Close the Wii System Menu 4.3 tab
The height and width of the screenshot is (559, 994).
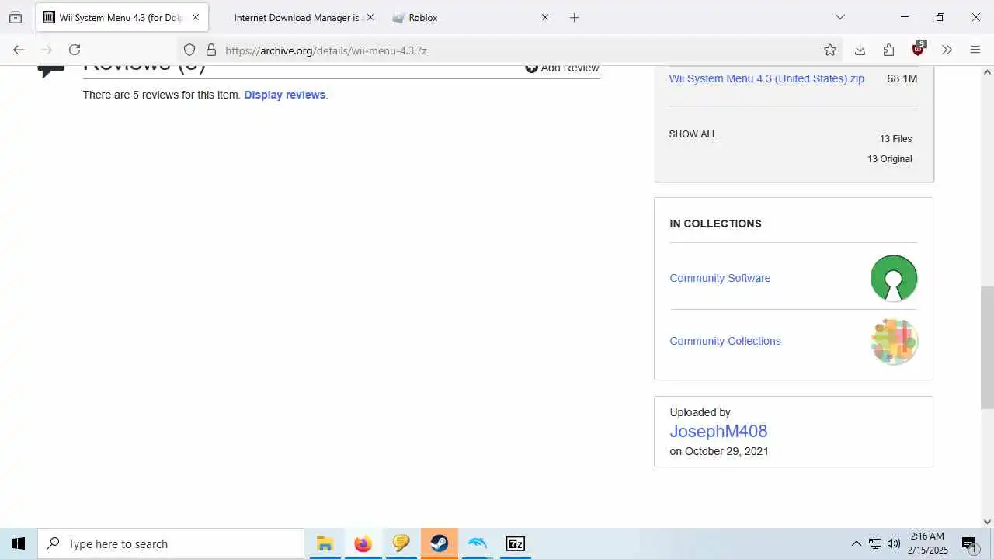196,17
